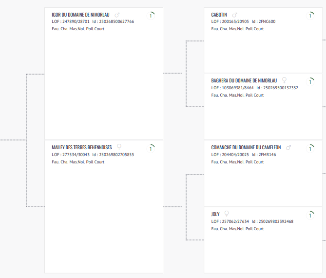326x278 pixels.
Task: Open MAILEY DES TERRES BEHENNOISES profile
Action: click(82, 147)
